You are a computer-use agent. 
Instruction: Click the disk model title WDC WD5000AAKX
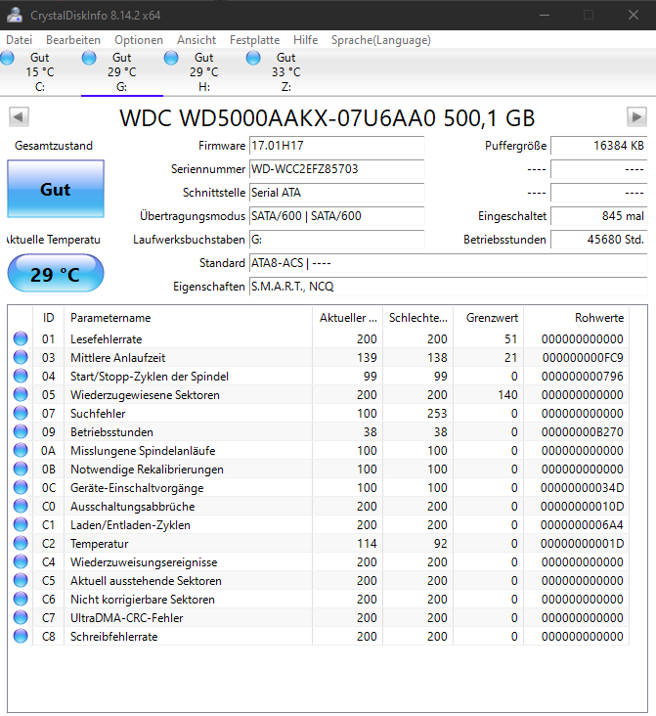click(327, 117)
